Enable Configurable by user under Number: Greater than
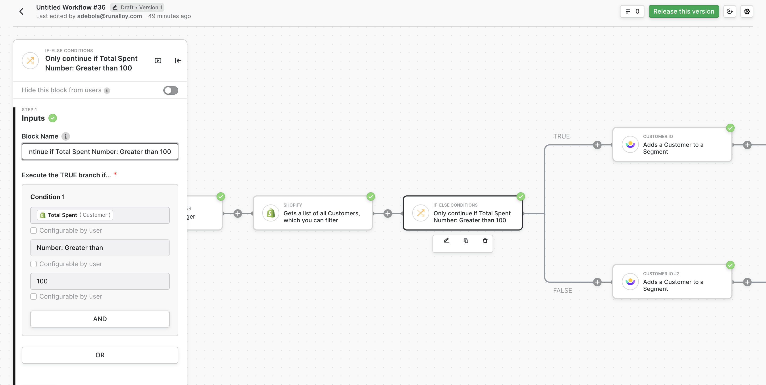 pos(34,264)
